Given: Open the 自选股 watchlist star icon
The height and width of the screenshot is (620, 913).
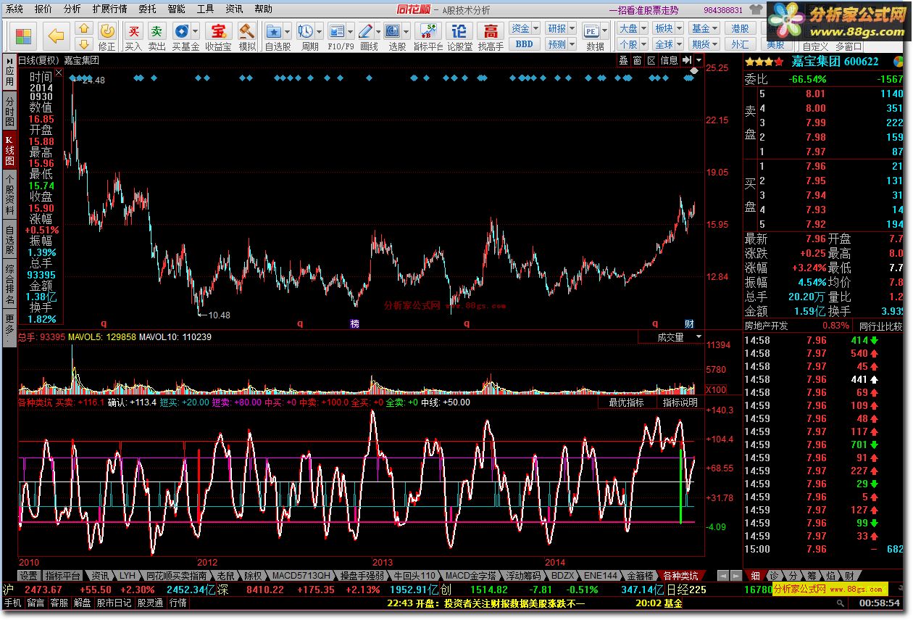Looking at the screenshot, I should [274, 31].
